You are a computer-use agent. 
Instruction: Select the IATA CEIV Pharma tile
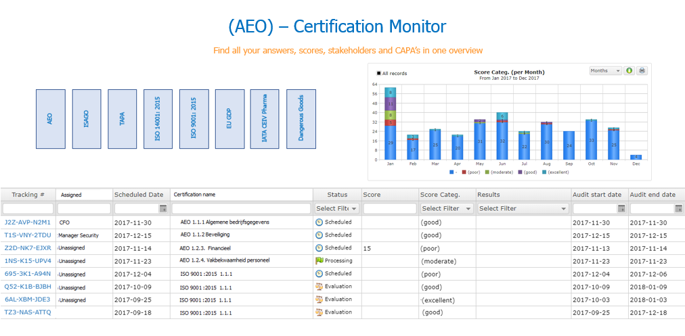[265, 119]
